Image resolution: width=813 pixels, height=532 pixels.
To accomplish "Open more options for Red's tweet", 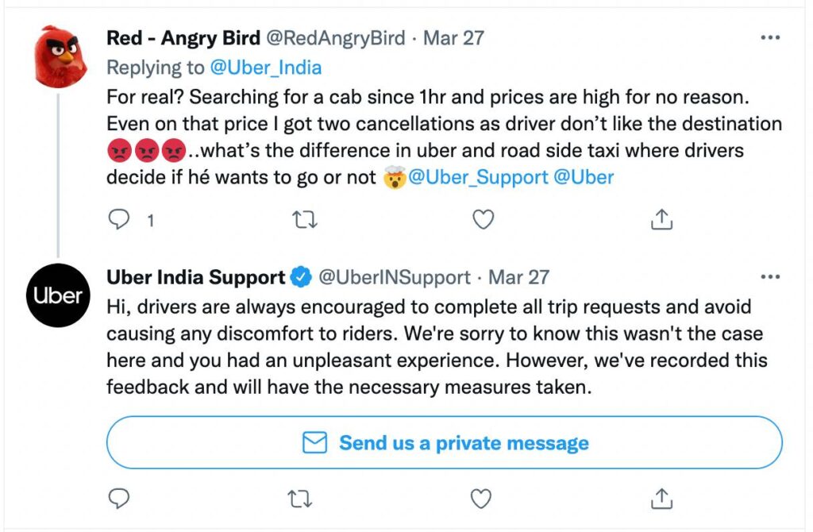I will pos(770,37).
